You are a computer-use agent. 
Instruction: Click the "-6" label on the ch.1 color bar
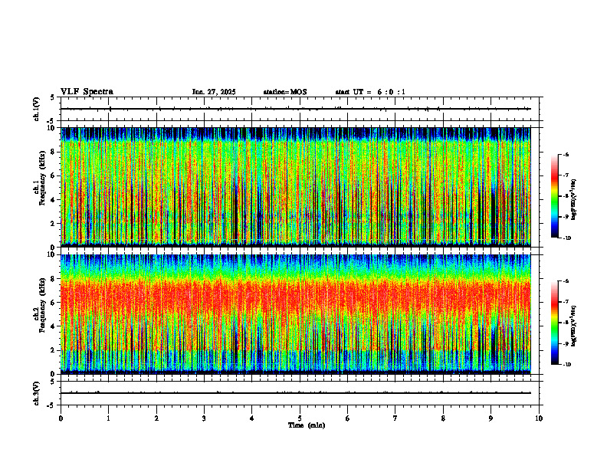pyautogui.click(x=566, y=154)
